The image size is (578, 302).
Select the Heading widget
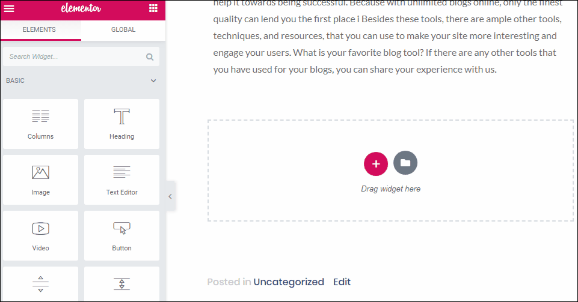click(x=121, y=124)
